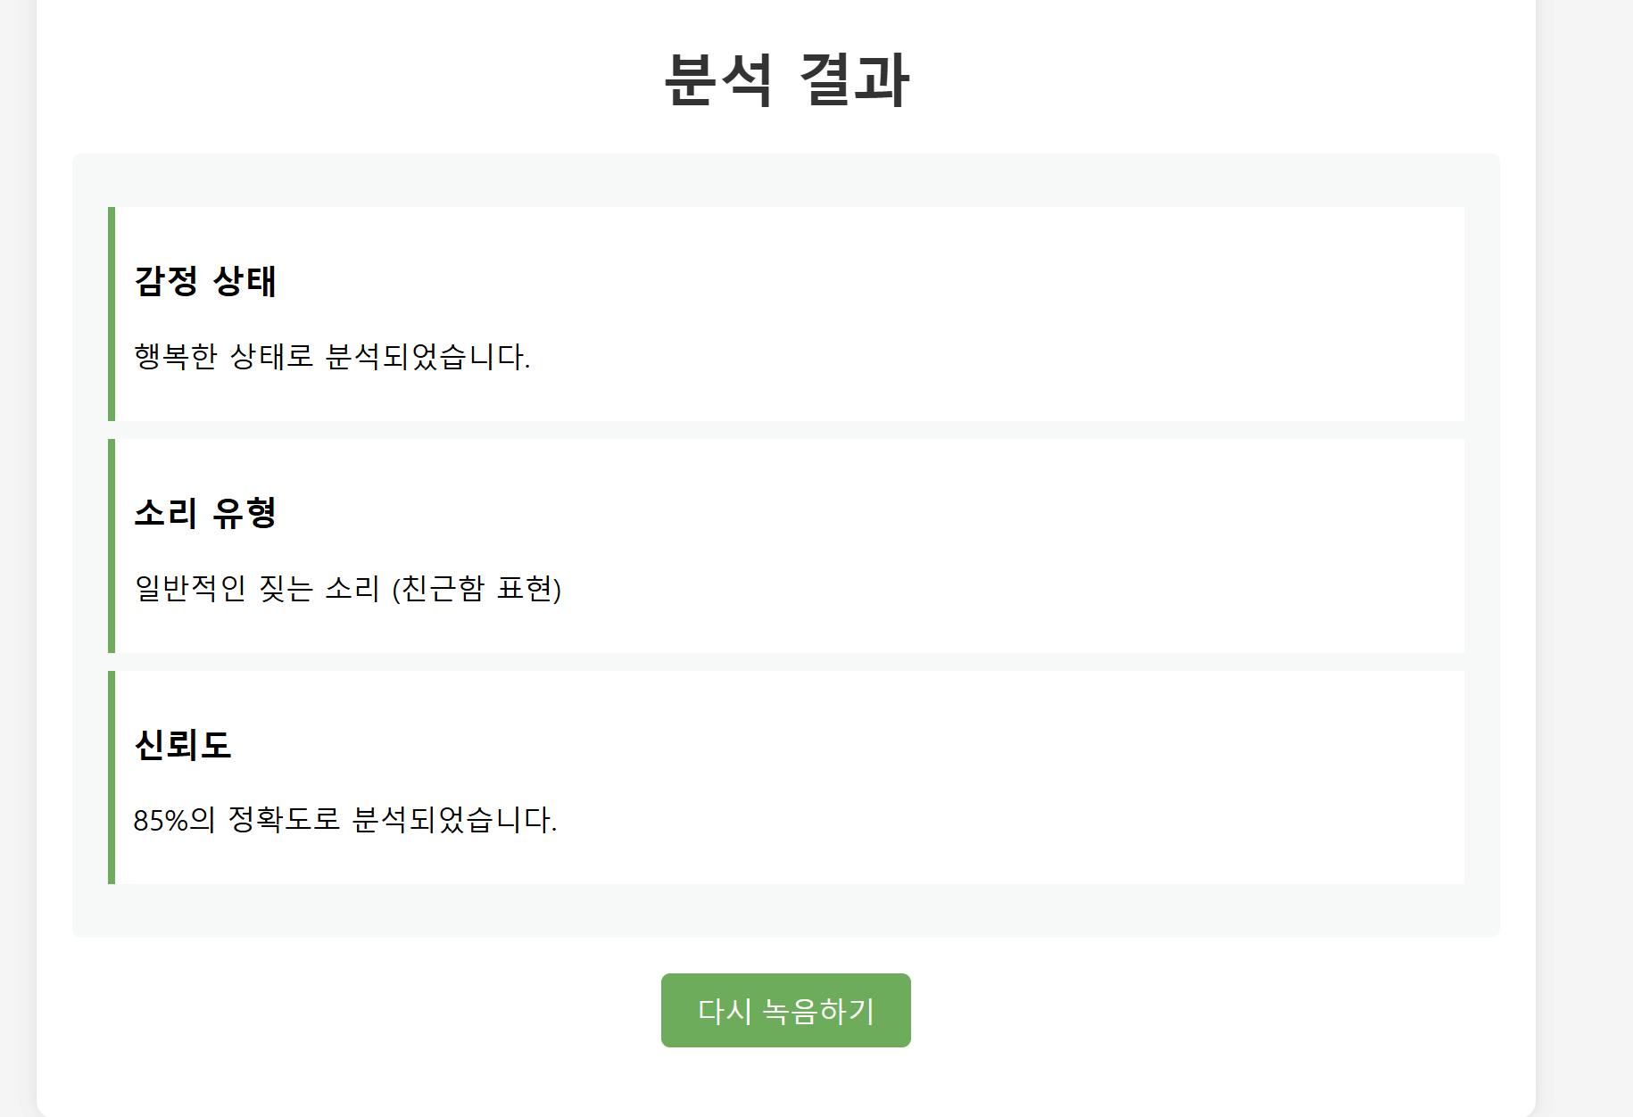The height and width of the screenshot is (1117, 1633).
Task: Click the word 상태 in 감정 상태 title
Action: point(245,281)
